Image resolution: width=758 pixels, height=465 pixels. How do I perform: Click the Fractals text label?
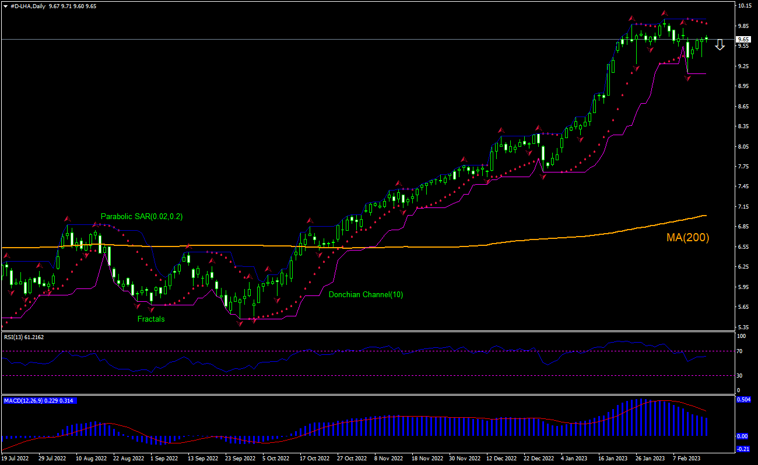coord(151,319)
